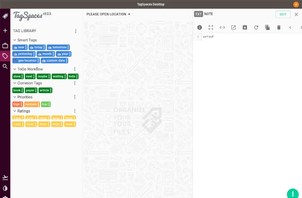Toggle the dark/light theme contrast icon
Viewport: 302px width, 198px height.
pyautogui.click(x=5, y=188)
